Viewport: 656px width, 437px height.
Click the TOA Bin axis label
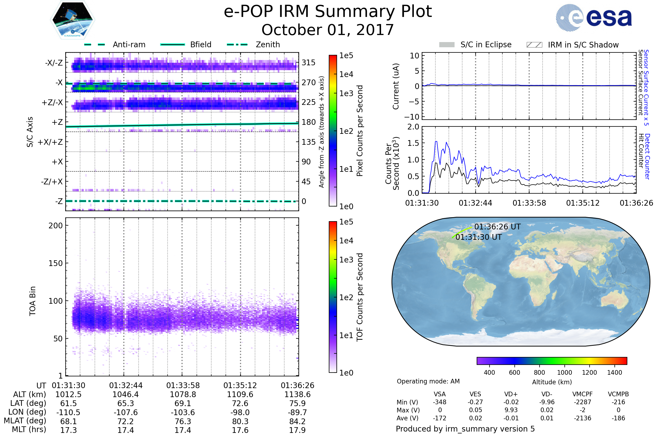pyautogui.click(x=32, y=301)
